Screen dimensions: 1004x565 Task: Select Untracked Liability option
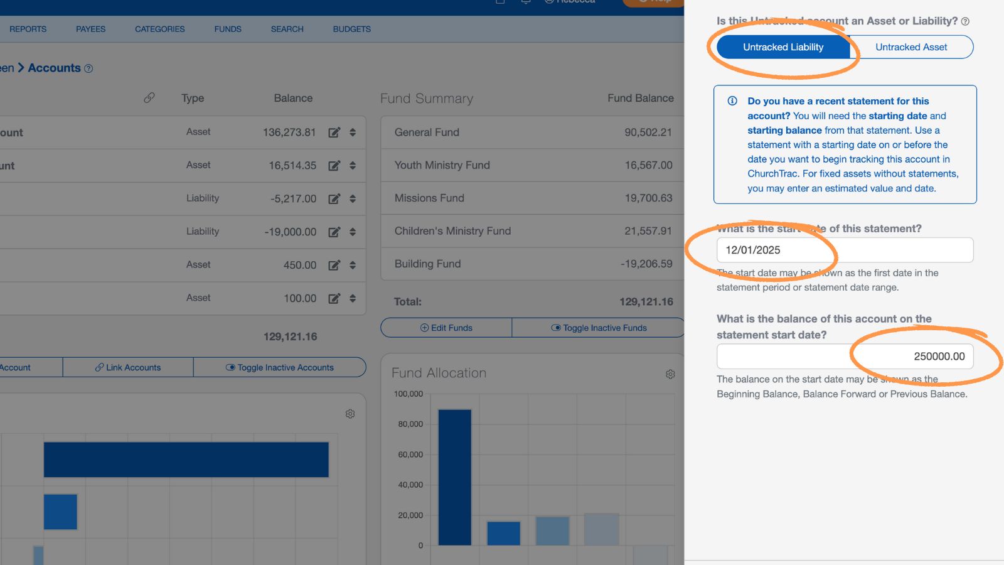pyautogui.click(x=783, y=47)
